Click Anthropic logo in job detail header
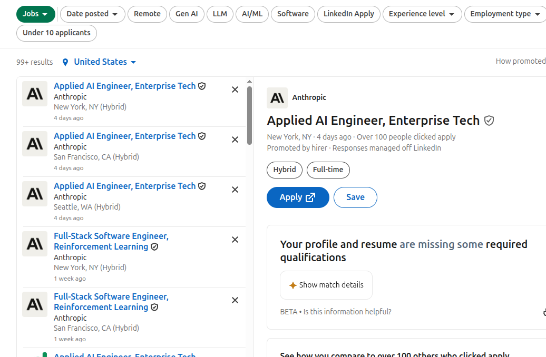 [277, 98]
